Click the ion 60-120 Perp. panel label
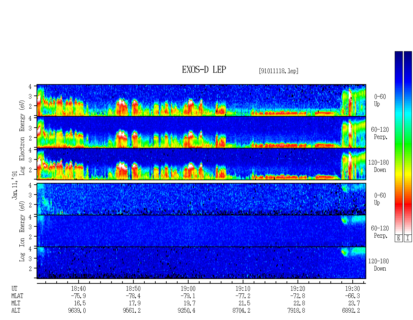Image resolution: width=413 pixels, height=320 pixels. (380, 232)
